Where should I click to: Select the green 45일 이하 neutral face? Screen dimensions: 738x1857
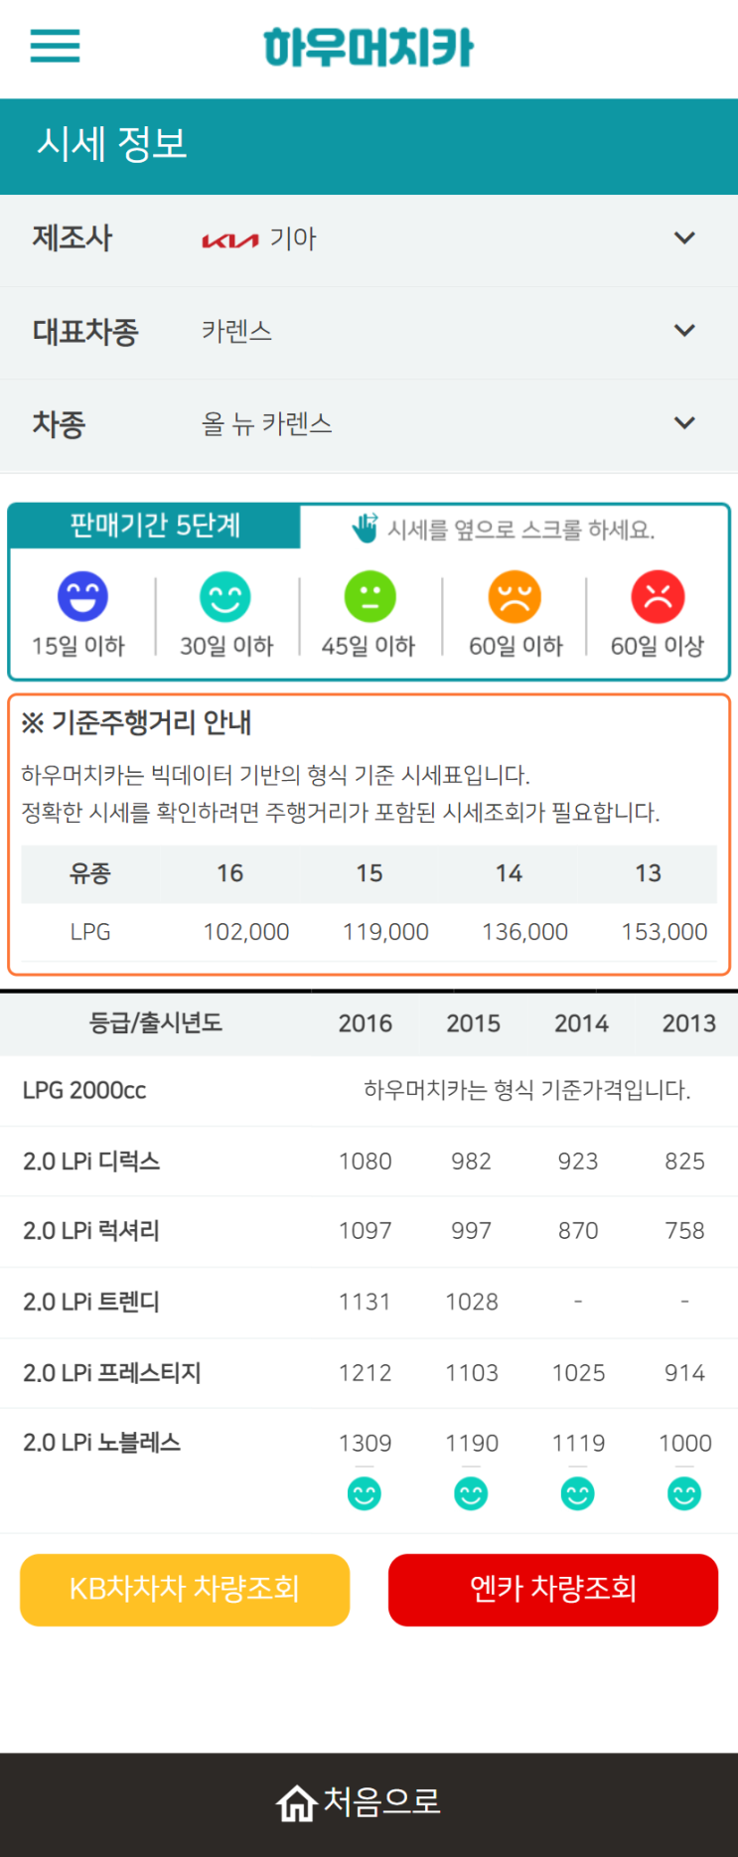(x=369, y=596)
